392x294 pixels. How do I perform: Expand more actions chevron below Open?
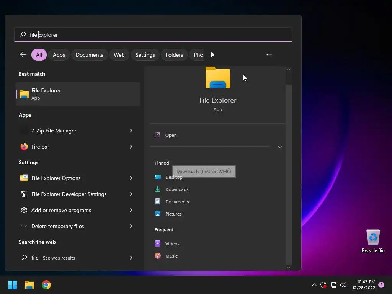280,147
